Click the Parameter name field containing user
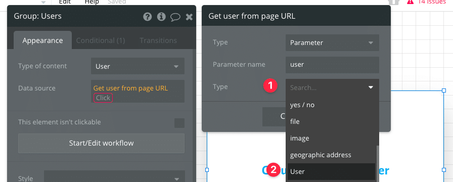453x182 pixels. 332,65
